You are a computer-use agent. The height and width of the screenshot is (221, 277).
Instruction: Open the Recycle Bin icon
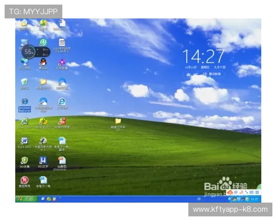tap(24, 82)
